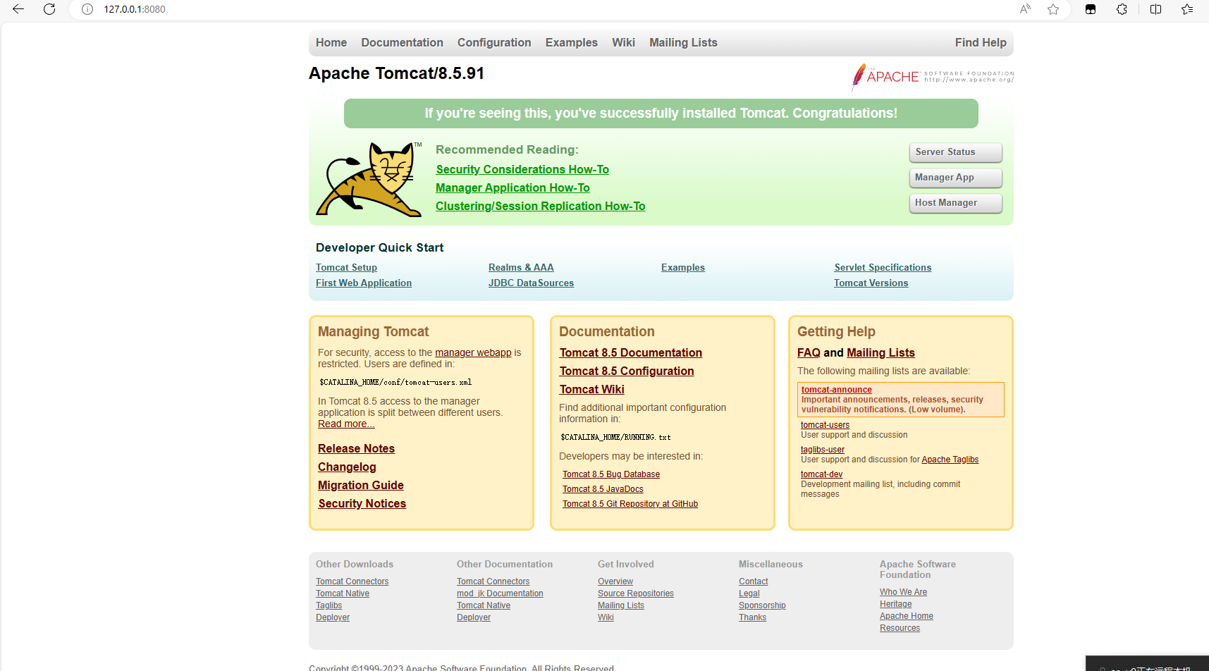1209x671 pixels.
Task: Open Mailing Lists in the top navigation bar
Action: pos(683,42)
